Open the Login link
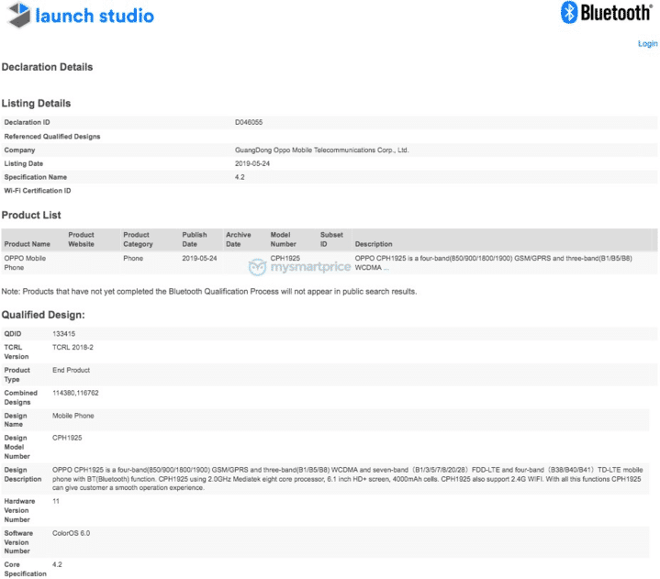Image resolution: width=660 pixels, height=579 pixels. coord(647,44)
